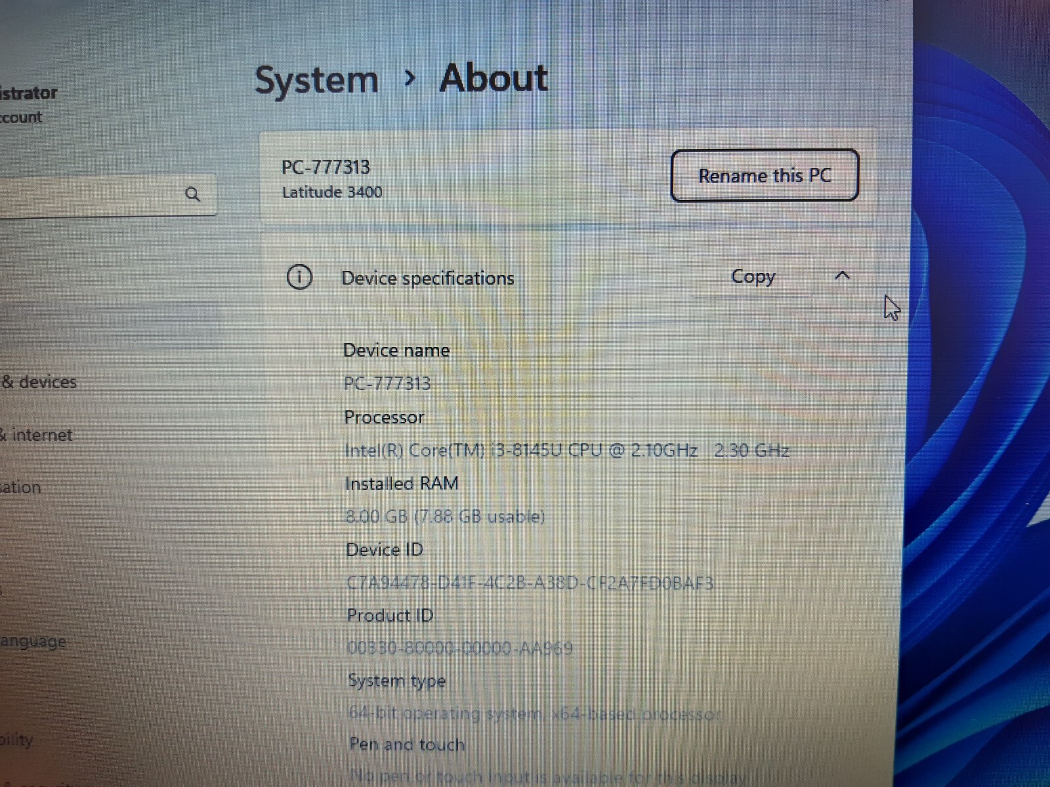Viewport: 1050px width, 787px height.
Task: Select the processor value Intel(R) Core(TM) i3-8145U
Action: click(567, 451)
